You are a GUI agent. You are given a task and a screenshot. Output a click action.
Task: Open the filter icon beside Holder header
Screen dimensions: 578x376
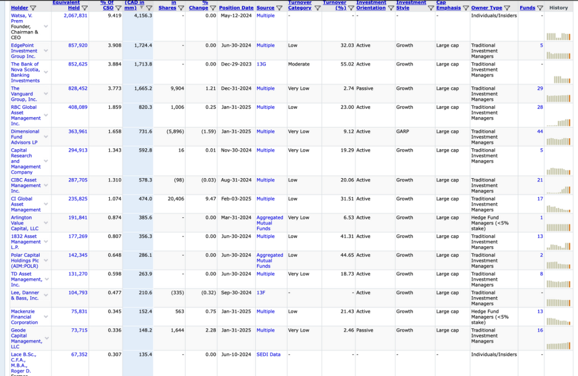33,7
